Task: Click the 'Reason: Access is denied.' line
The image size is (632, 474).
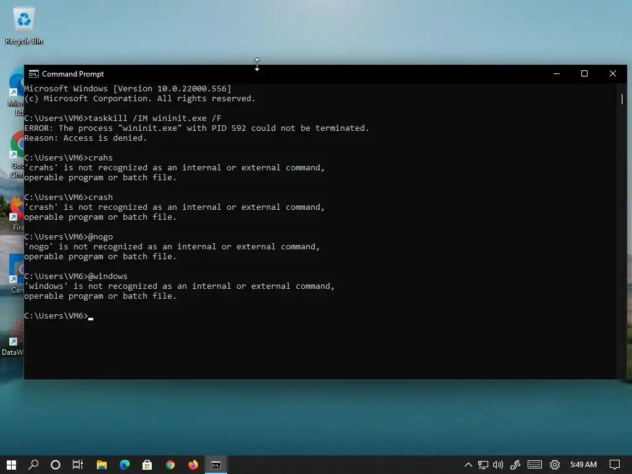Action: (x=85, y=138)
